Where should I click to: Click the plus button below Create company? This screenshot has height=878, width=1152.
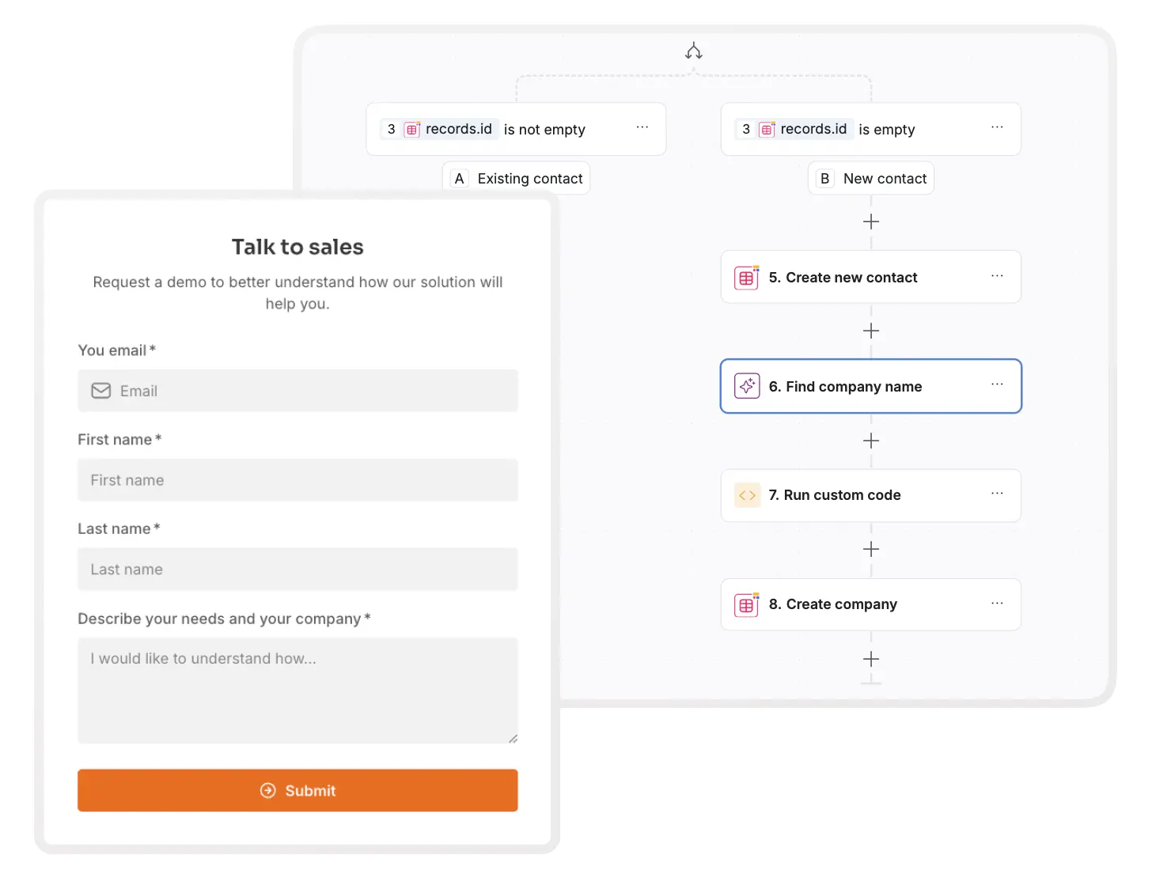point(870,659)
